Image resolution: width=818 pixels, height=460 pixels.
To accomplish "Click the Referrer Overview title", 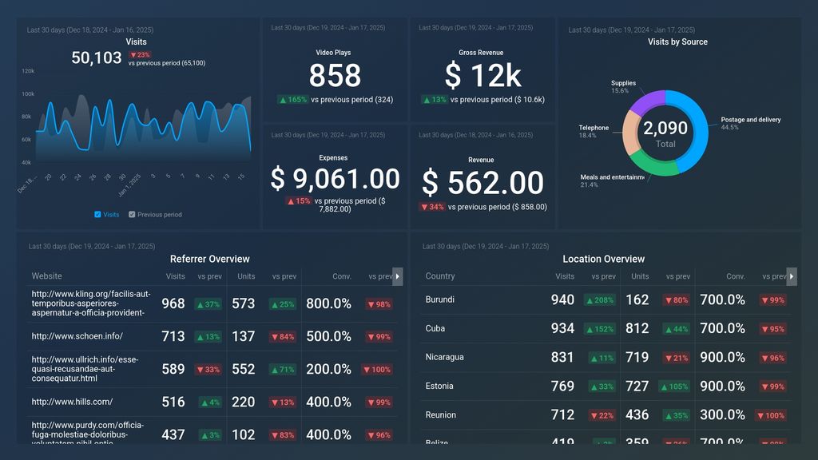I will point(210,260).
